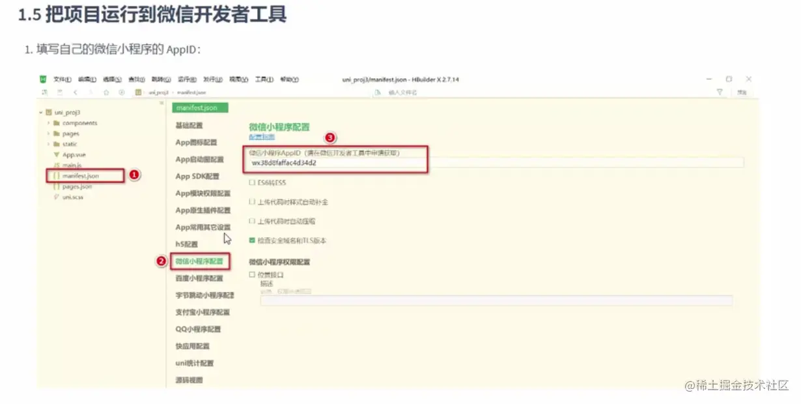Click the run icon beside the star

121,93
